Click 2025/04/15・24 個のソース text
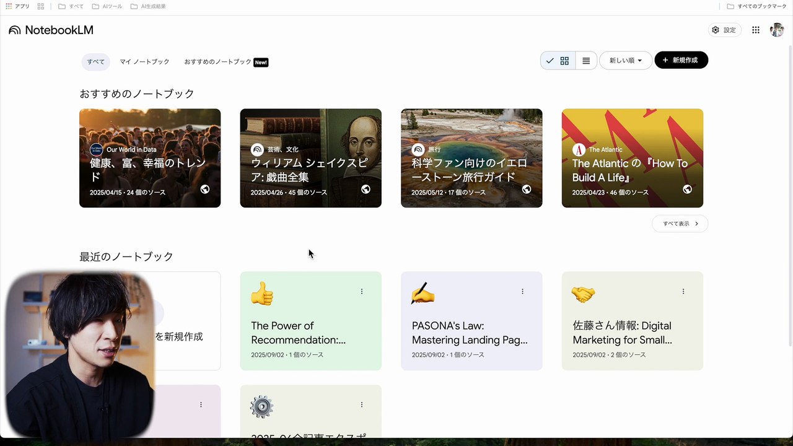The height and width of the screenshot is (446, 793). click(x=128, y=193)
